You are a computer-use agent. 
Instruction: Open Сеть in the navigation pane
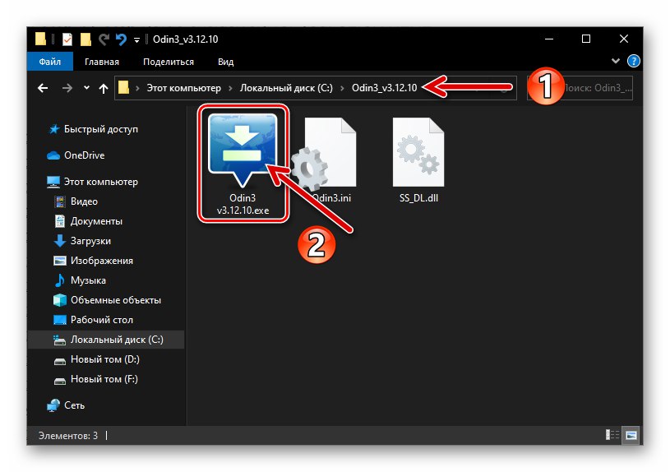coord(74,405)
